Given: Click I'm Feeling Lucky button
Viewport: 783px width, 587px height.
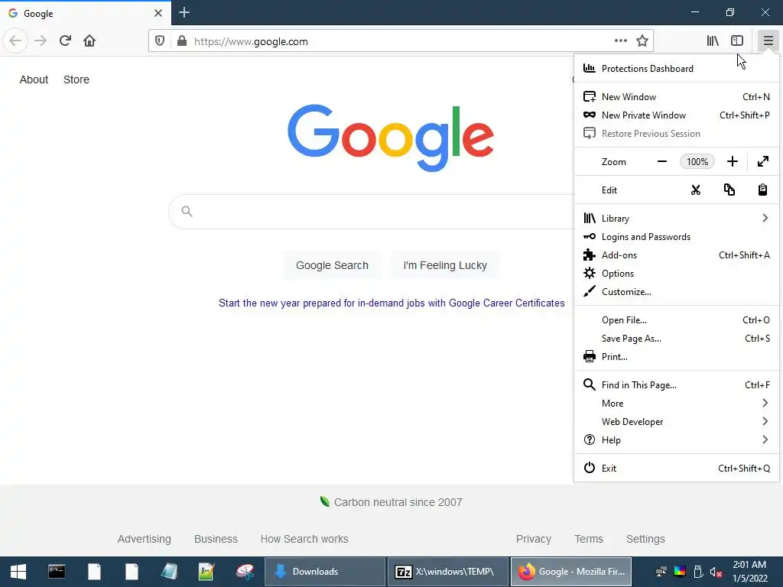Looking at the screenshot, I should pos(445,265).
